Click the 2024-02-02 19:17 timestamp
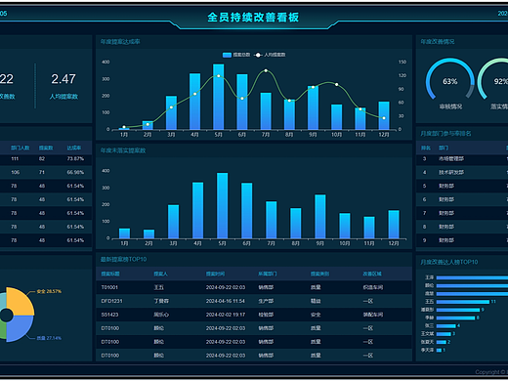This screenshot has width=508, height=381. pos(226,315)
